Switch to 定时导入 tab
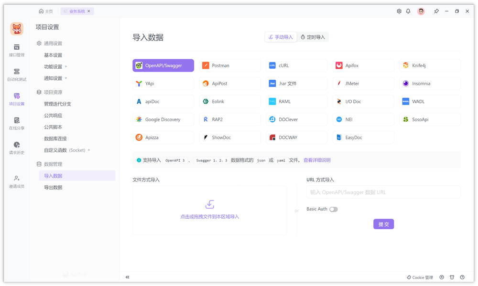 313,37
